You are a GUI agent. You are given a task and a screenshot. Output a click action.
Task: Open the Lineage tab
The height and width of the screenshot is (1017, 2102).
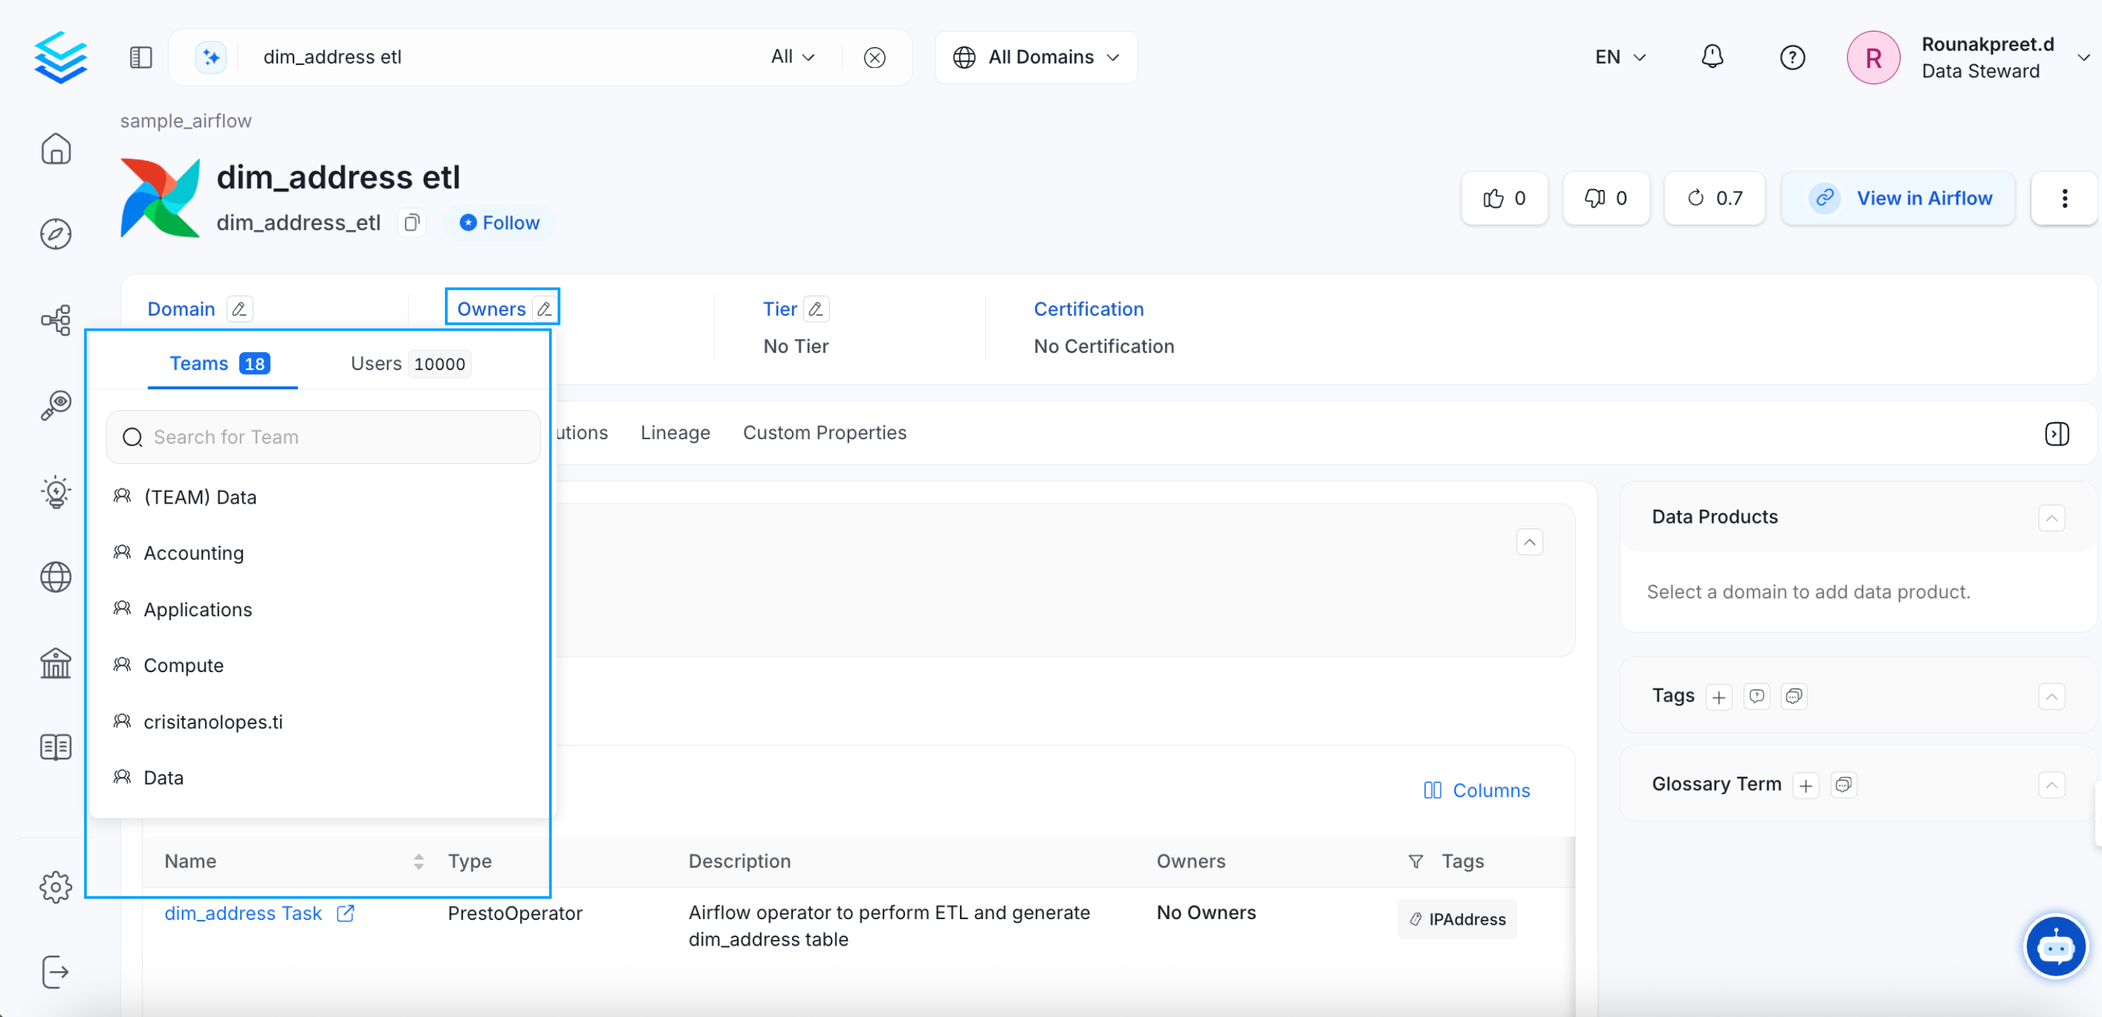click(675, 433)
